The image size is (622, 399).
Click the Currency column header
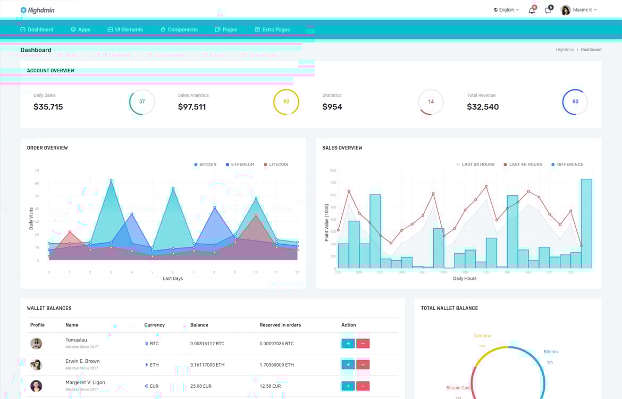click(154, 325)
